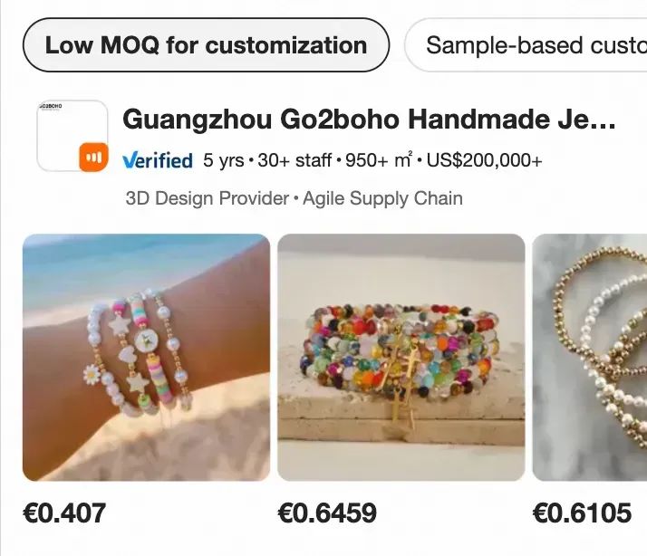Click the blue Verified badge
The height and width of the screenshot is (556, 647).
(158, 161)
